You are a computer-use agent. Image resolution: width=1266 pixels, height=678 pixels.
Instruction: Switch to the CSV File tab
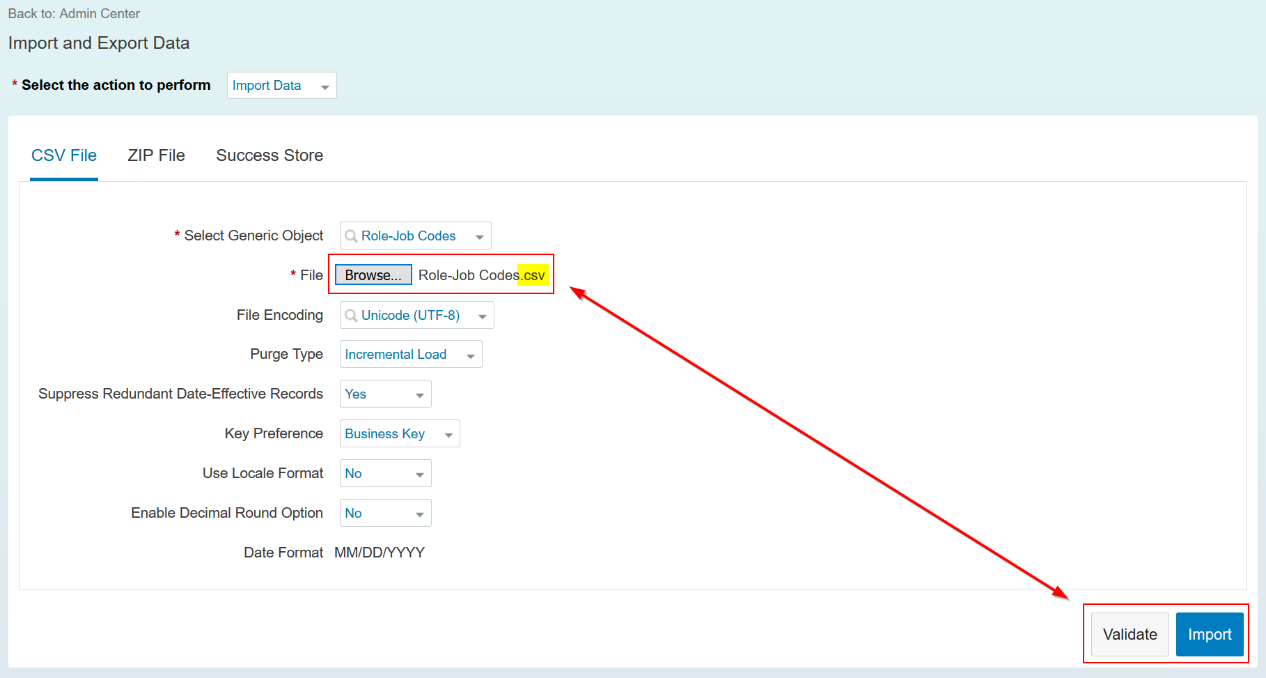click(x=64, y=155)
